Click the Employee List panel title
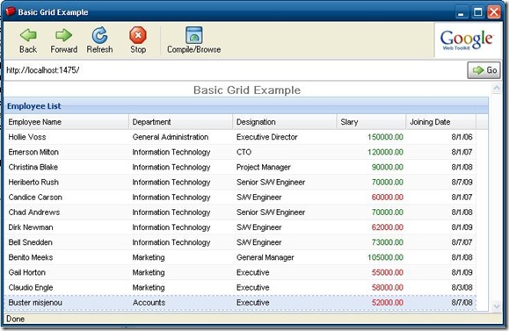Viewport: 509px width, 331px height. coord(34,106)
